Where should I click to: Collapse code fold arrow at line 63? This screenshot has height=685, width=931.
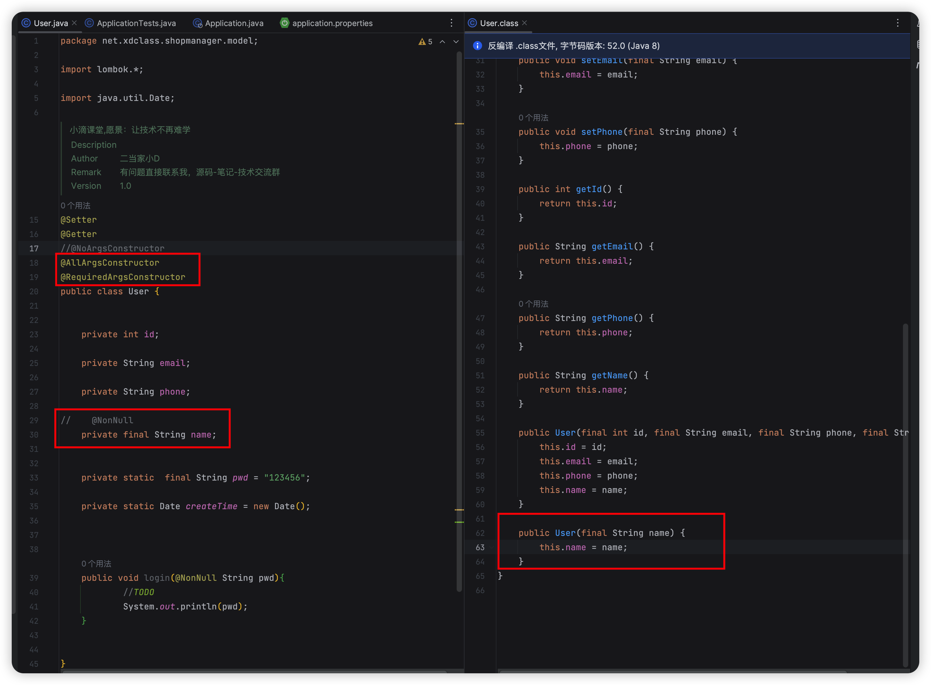492,547
